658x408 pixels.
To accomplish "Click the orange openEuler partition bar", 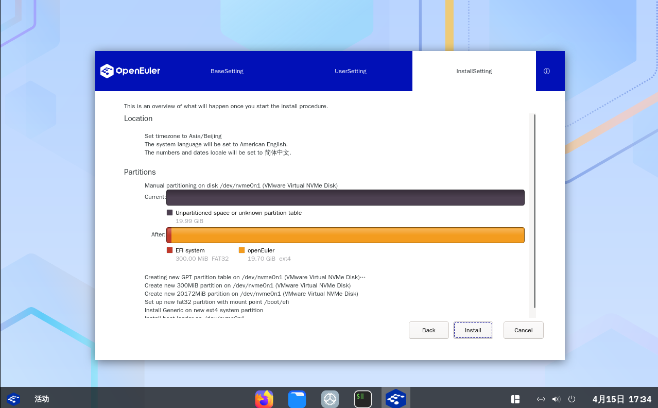I will [348, 235].
